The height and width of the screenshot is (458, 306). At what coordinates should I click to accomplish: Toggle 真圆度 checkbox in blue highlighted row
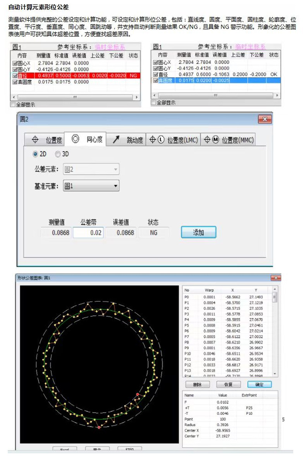coord(155,81)
